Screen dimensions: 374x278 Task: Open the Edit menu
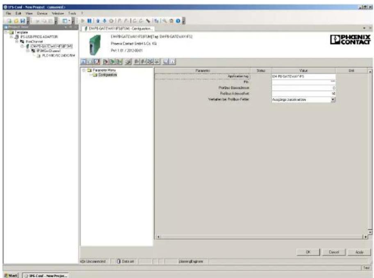pyautogui.click(x=18, y=14)
